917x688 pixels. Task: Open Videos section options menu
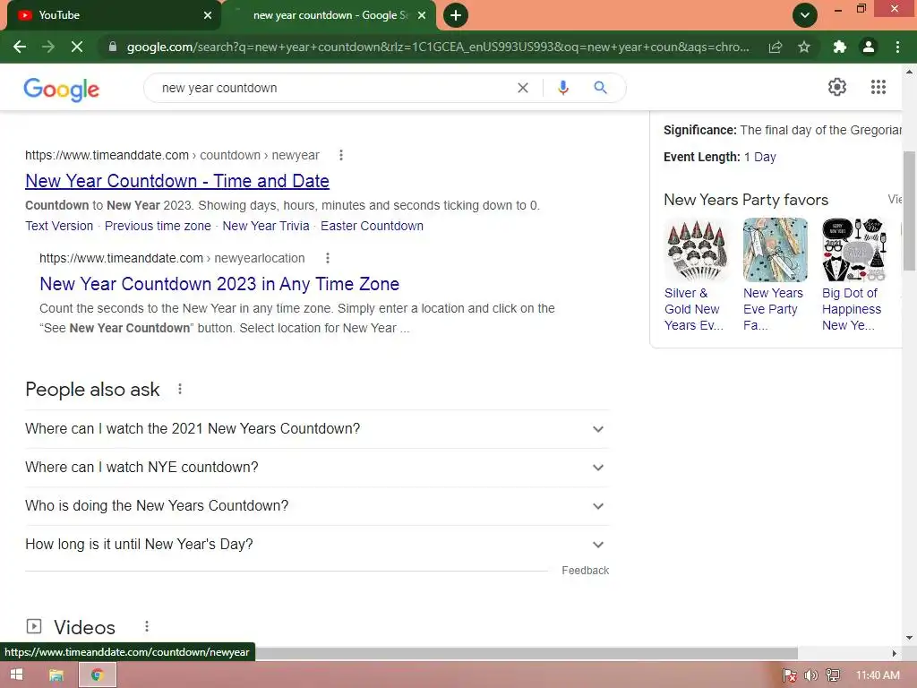click(147, 626)
